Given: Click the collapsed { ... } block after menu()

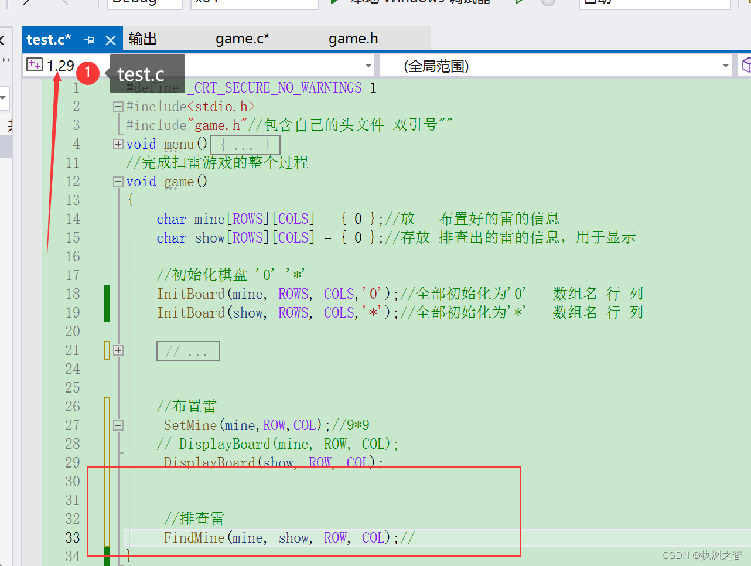Looking at the screenshot, I should pos(245,144).
